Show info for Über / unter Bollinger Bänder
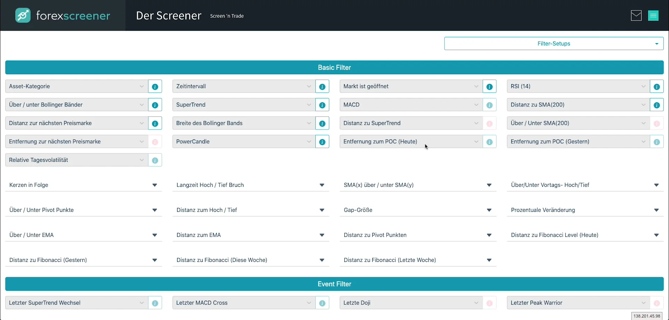Screen dimensions: 669x320 155,105
